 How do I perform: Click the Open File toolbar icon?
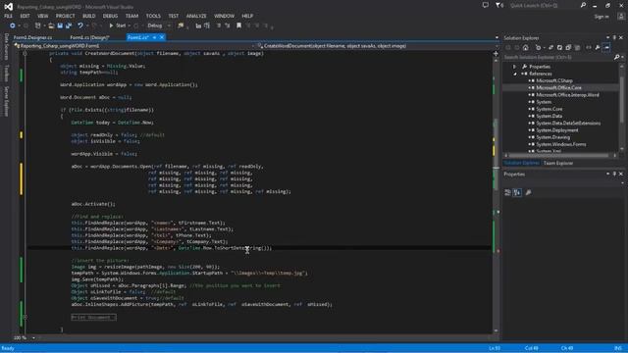click(x=51, y=25)
